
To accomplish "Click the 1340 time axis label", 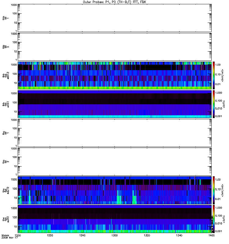I will point(179,235).
